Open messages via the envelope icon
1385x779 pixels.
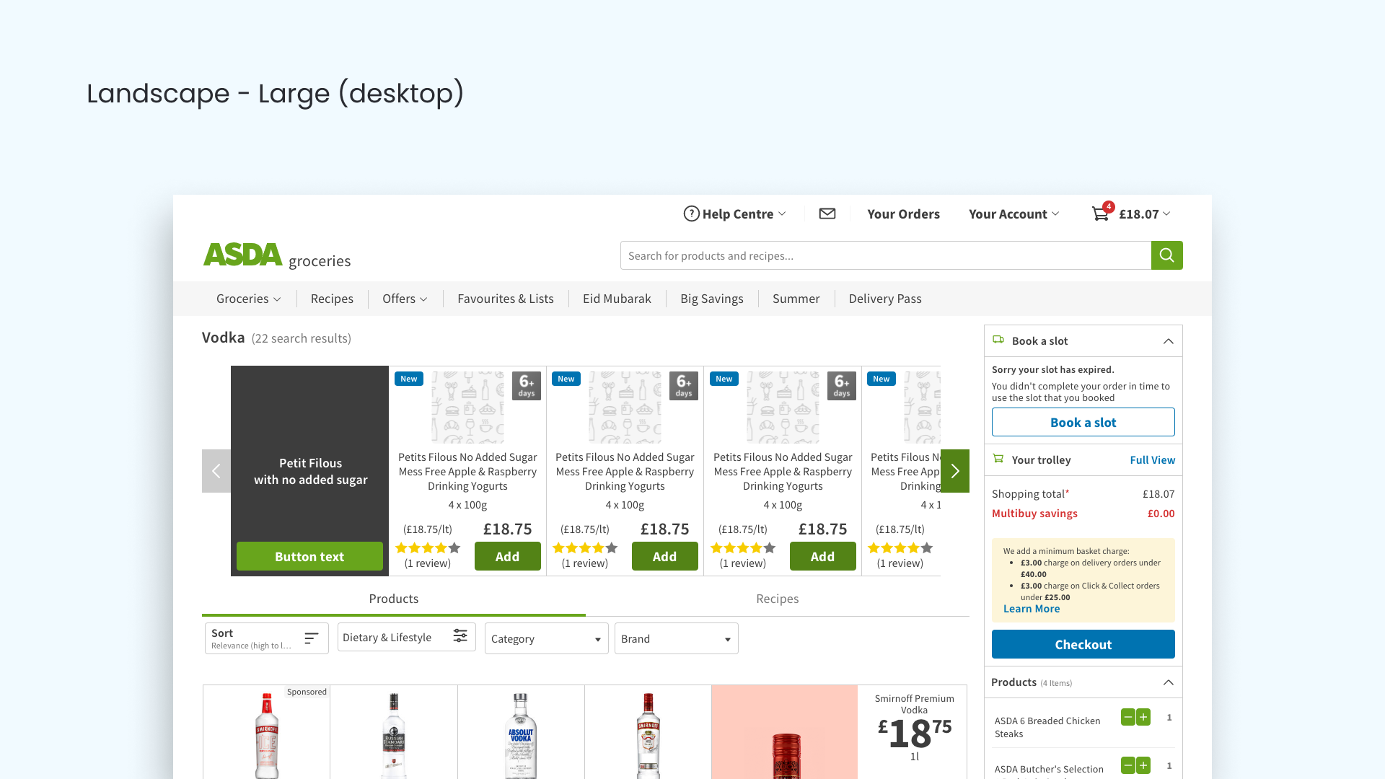tap(827, 214)
